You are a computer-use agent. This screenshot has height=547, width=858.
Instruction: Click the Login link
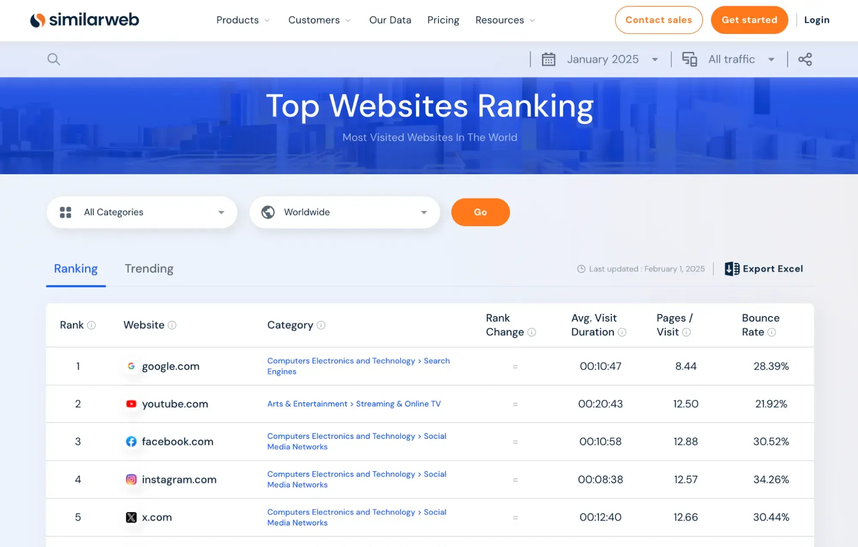click(816, 20)
